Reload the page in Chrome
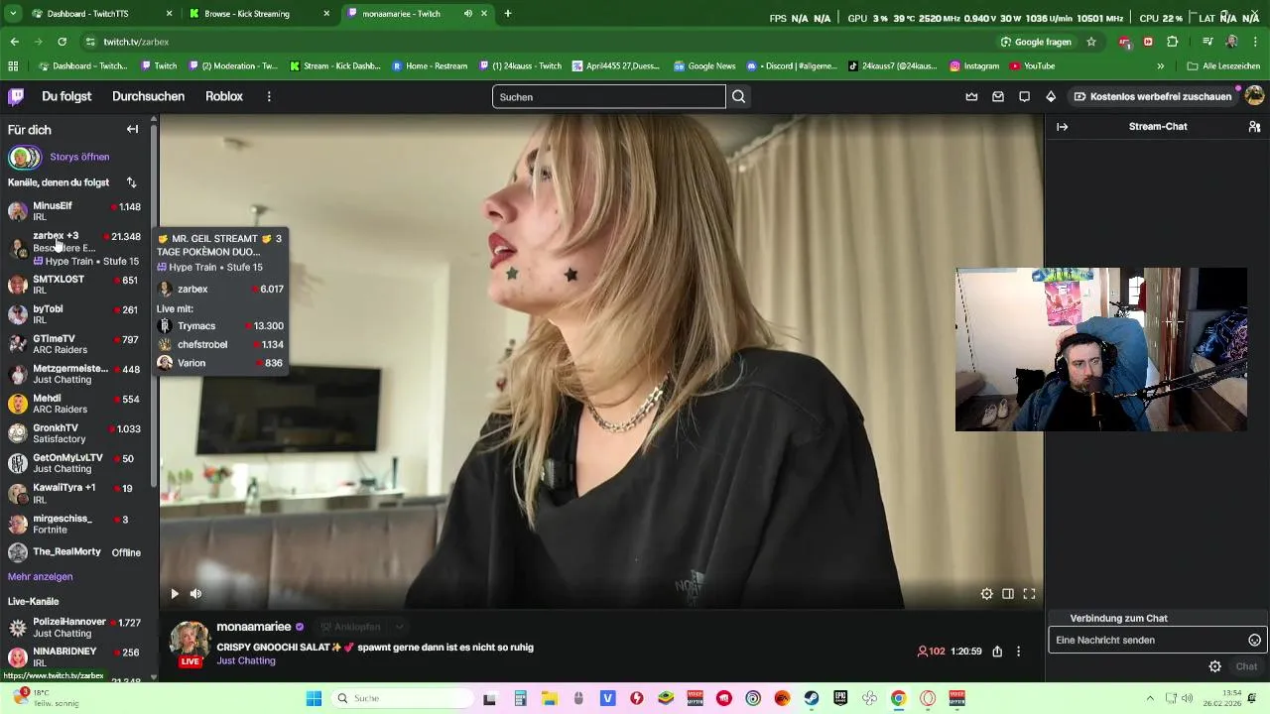This screenshot has width=1270, height=714. pos(62,42)
